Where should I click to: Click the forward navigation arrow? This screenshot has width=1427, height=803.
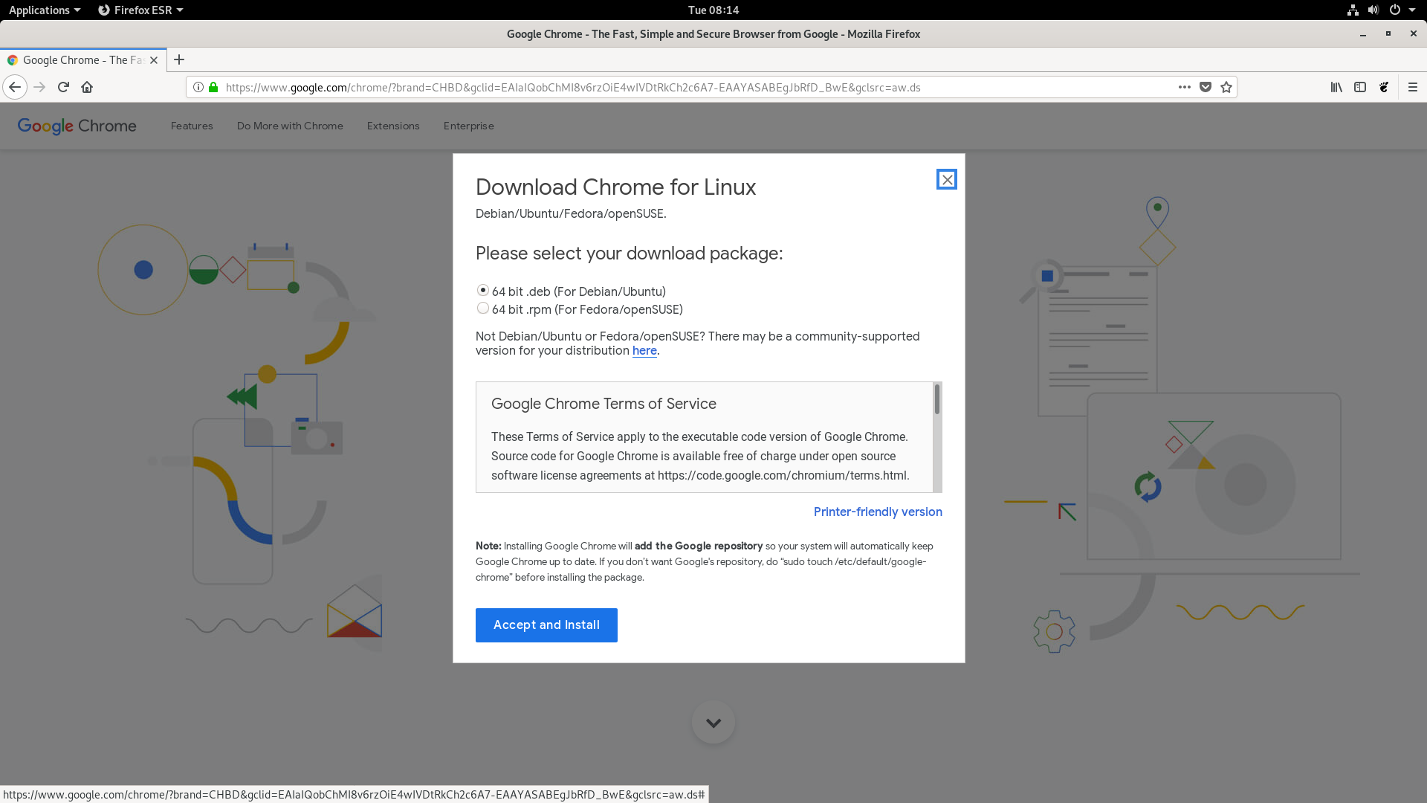[39, 87]
